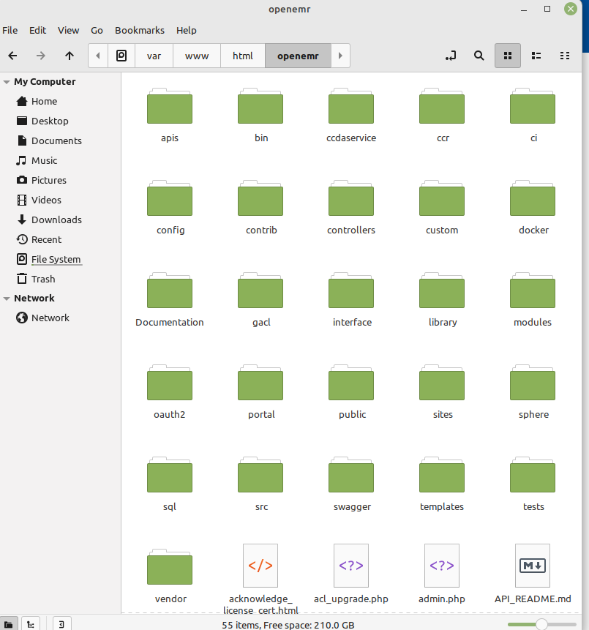This screenshot has height=630, width=589.
Task: Select the Documentation folder
Action: 170,300
